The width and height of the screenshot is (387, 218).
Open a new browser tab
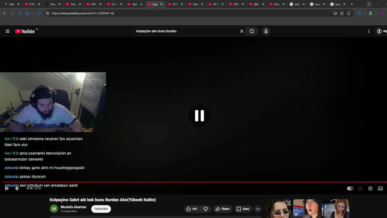point(352,4)
